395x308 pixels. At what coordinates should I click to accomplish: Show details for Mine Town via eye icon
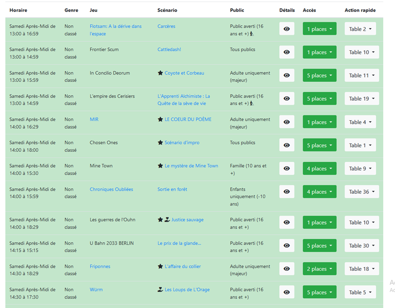287,169
